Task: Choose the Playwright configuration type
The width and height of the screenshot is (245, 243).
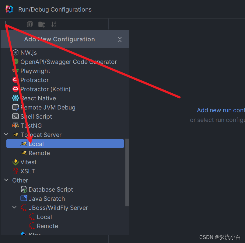Action: 35,71
